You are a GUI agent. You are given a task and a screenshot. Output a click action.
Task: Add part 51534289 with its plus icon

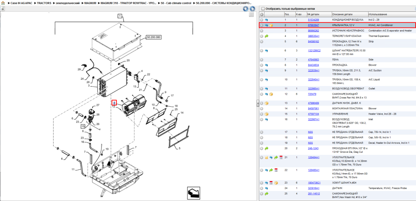[x=262, y=20]
